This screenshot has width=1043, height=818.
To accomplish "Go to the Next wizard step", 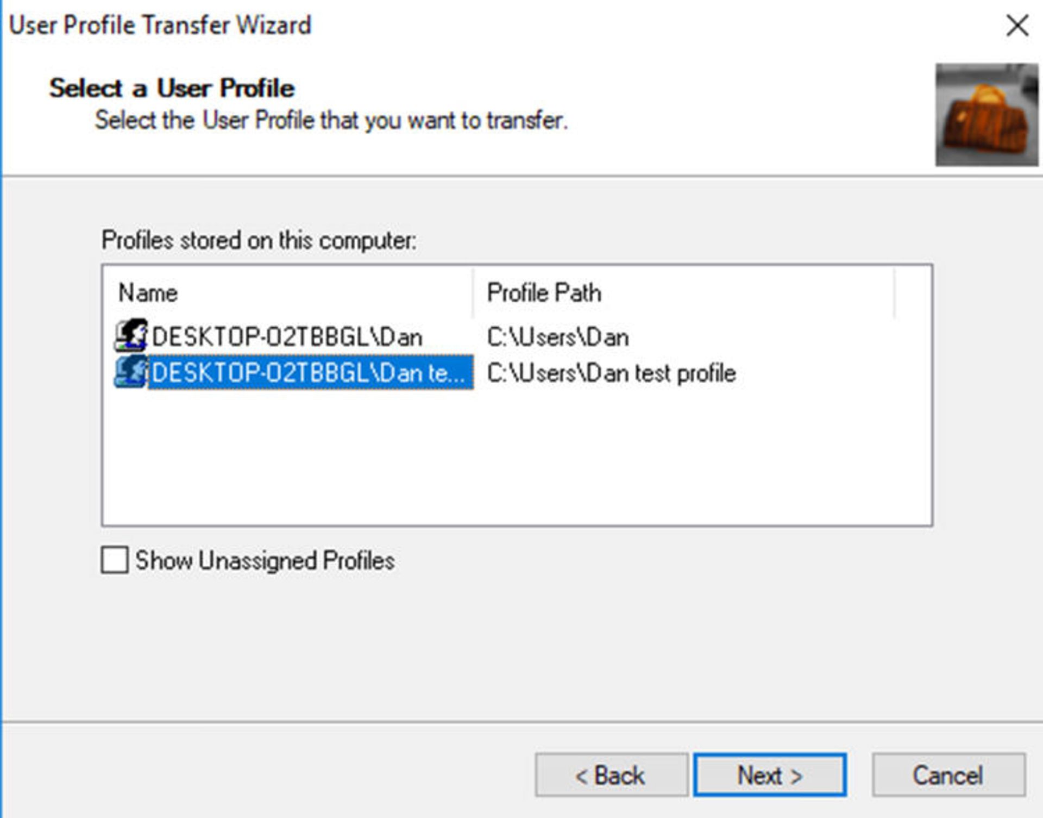I will pos(770,775).
